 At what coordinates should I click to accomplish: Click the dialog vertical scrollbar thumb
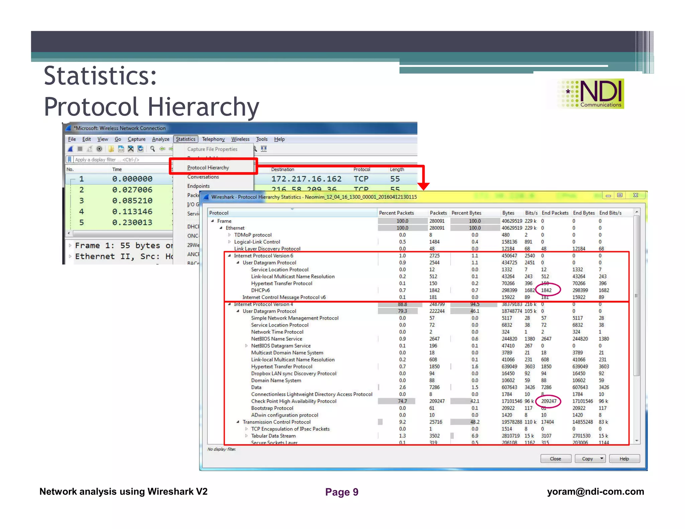(x=637, y=296)
